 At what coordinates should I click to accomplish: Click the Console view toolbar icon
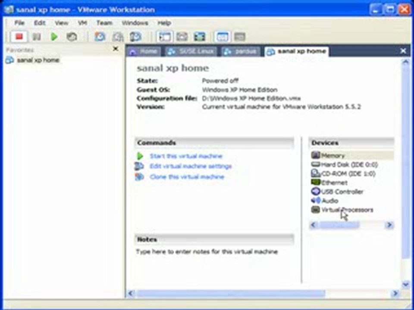click(x=240, y=37)
